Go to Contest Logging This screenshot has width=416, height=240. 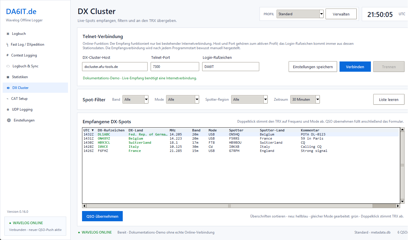coord(35,55)
